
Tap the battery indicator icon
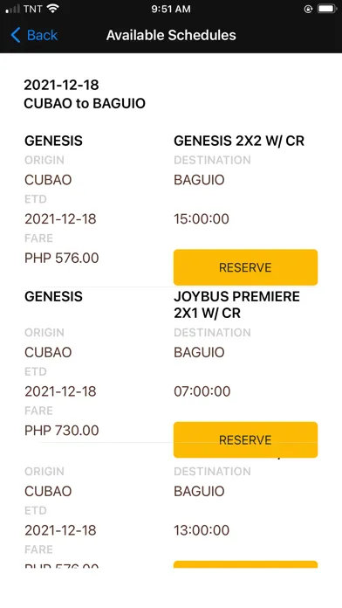pyautogui.click(x=327, y=9)
